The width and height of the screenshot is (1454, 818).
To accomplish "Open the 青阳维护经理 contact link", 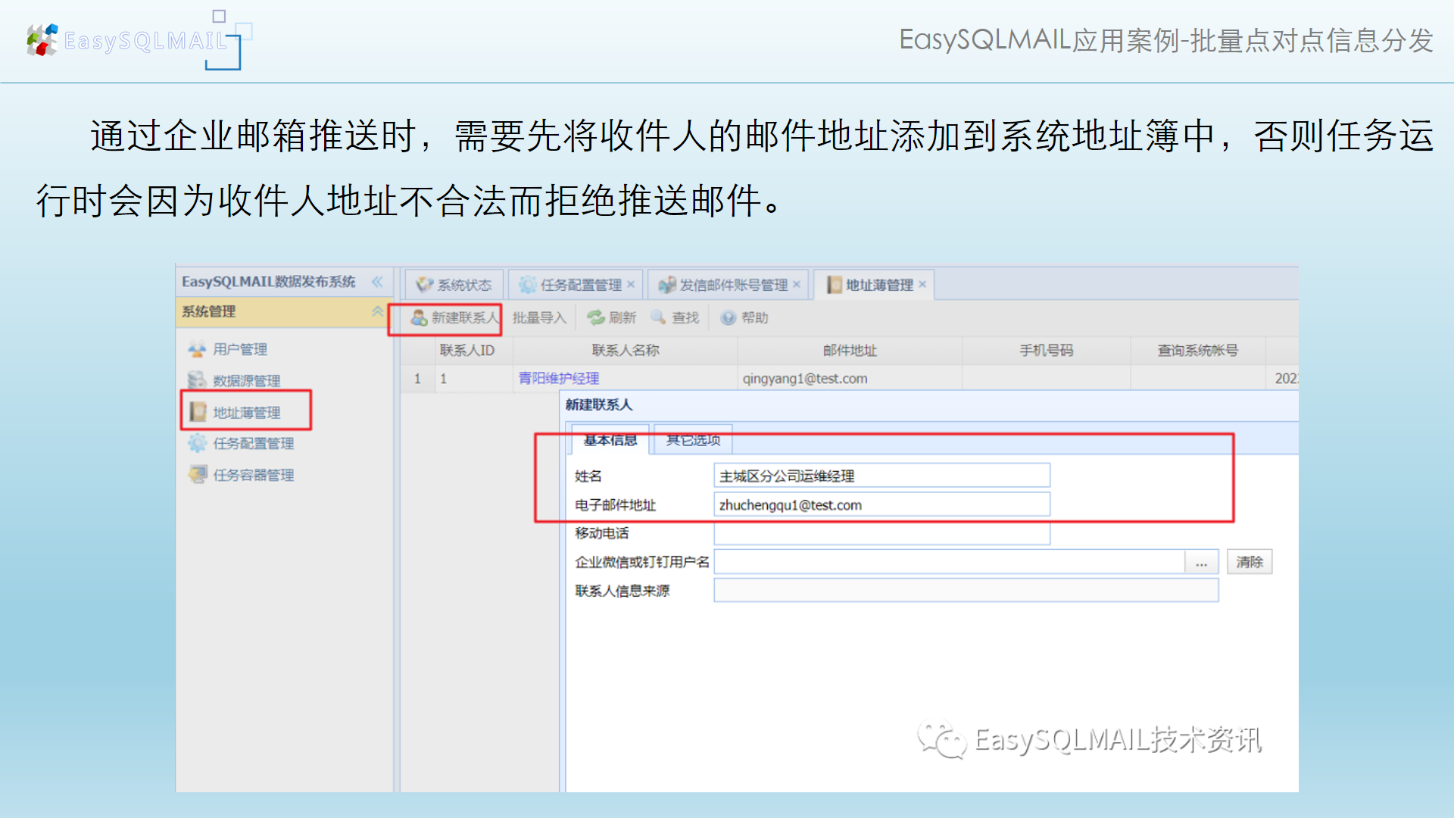I will 559,379.
